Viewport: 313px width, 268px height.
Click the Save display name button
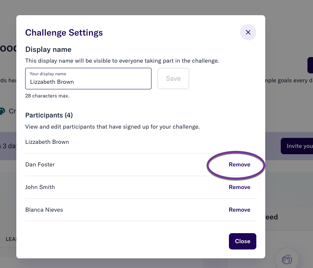173,79
